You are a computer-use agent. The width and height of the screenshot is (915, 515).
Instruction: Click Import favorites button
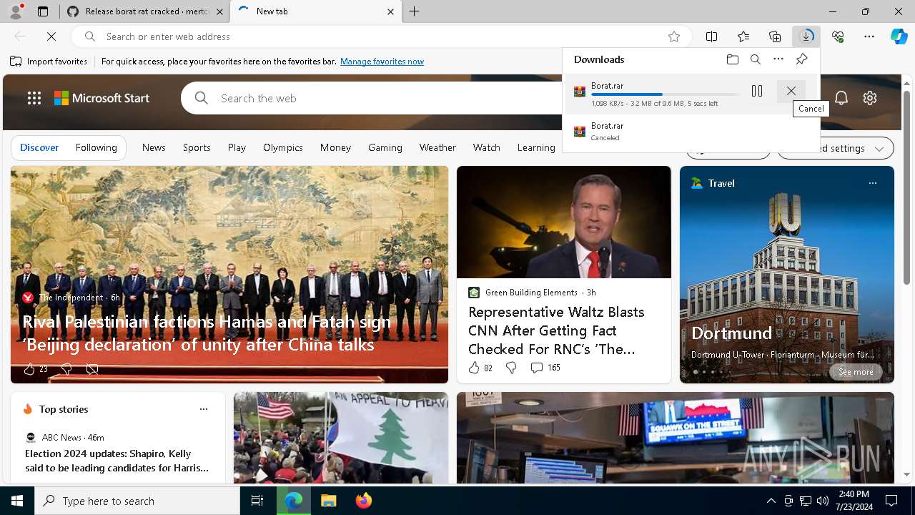(49, 62)
